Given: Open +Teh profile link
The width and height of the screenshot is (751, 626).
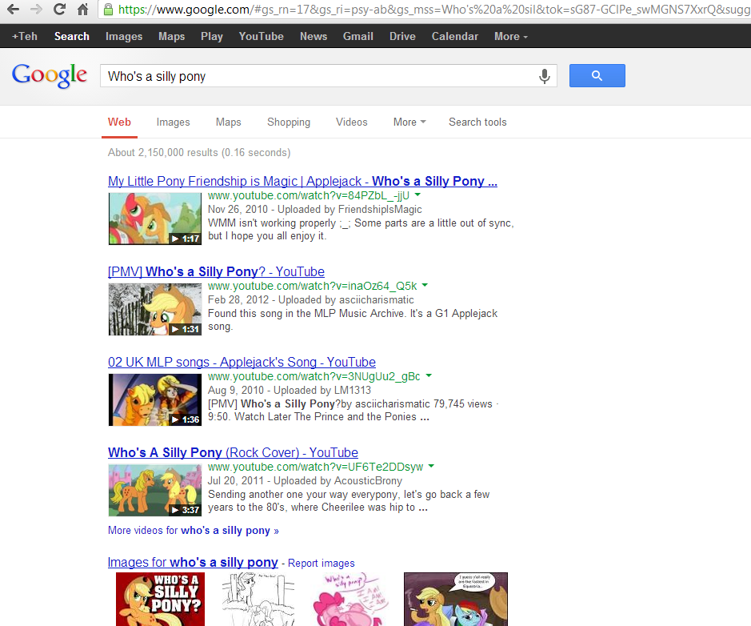Looking at the screenshot, I should point(25,37).
